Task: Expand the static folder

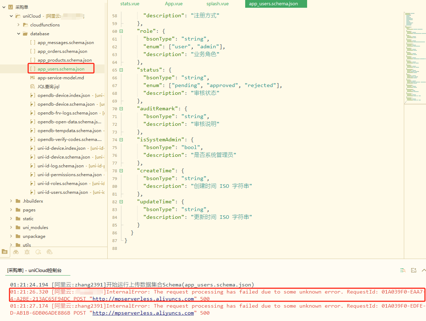Action: tap(11, 218)
